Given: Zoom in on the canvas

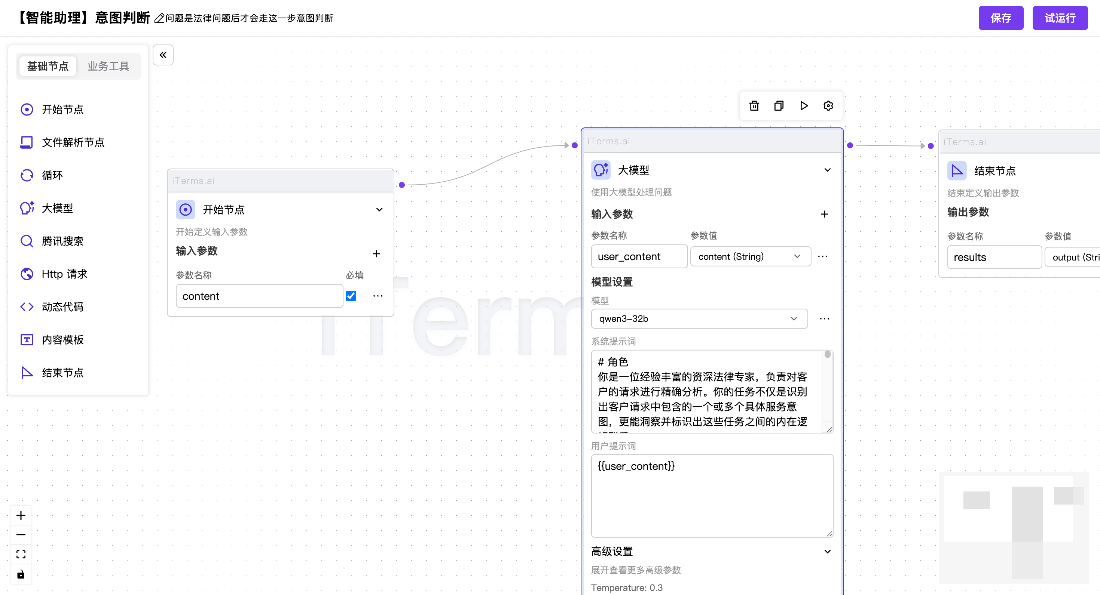Looking at the screenshot, I should (x=21, y=515).
